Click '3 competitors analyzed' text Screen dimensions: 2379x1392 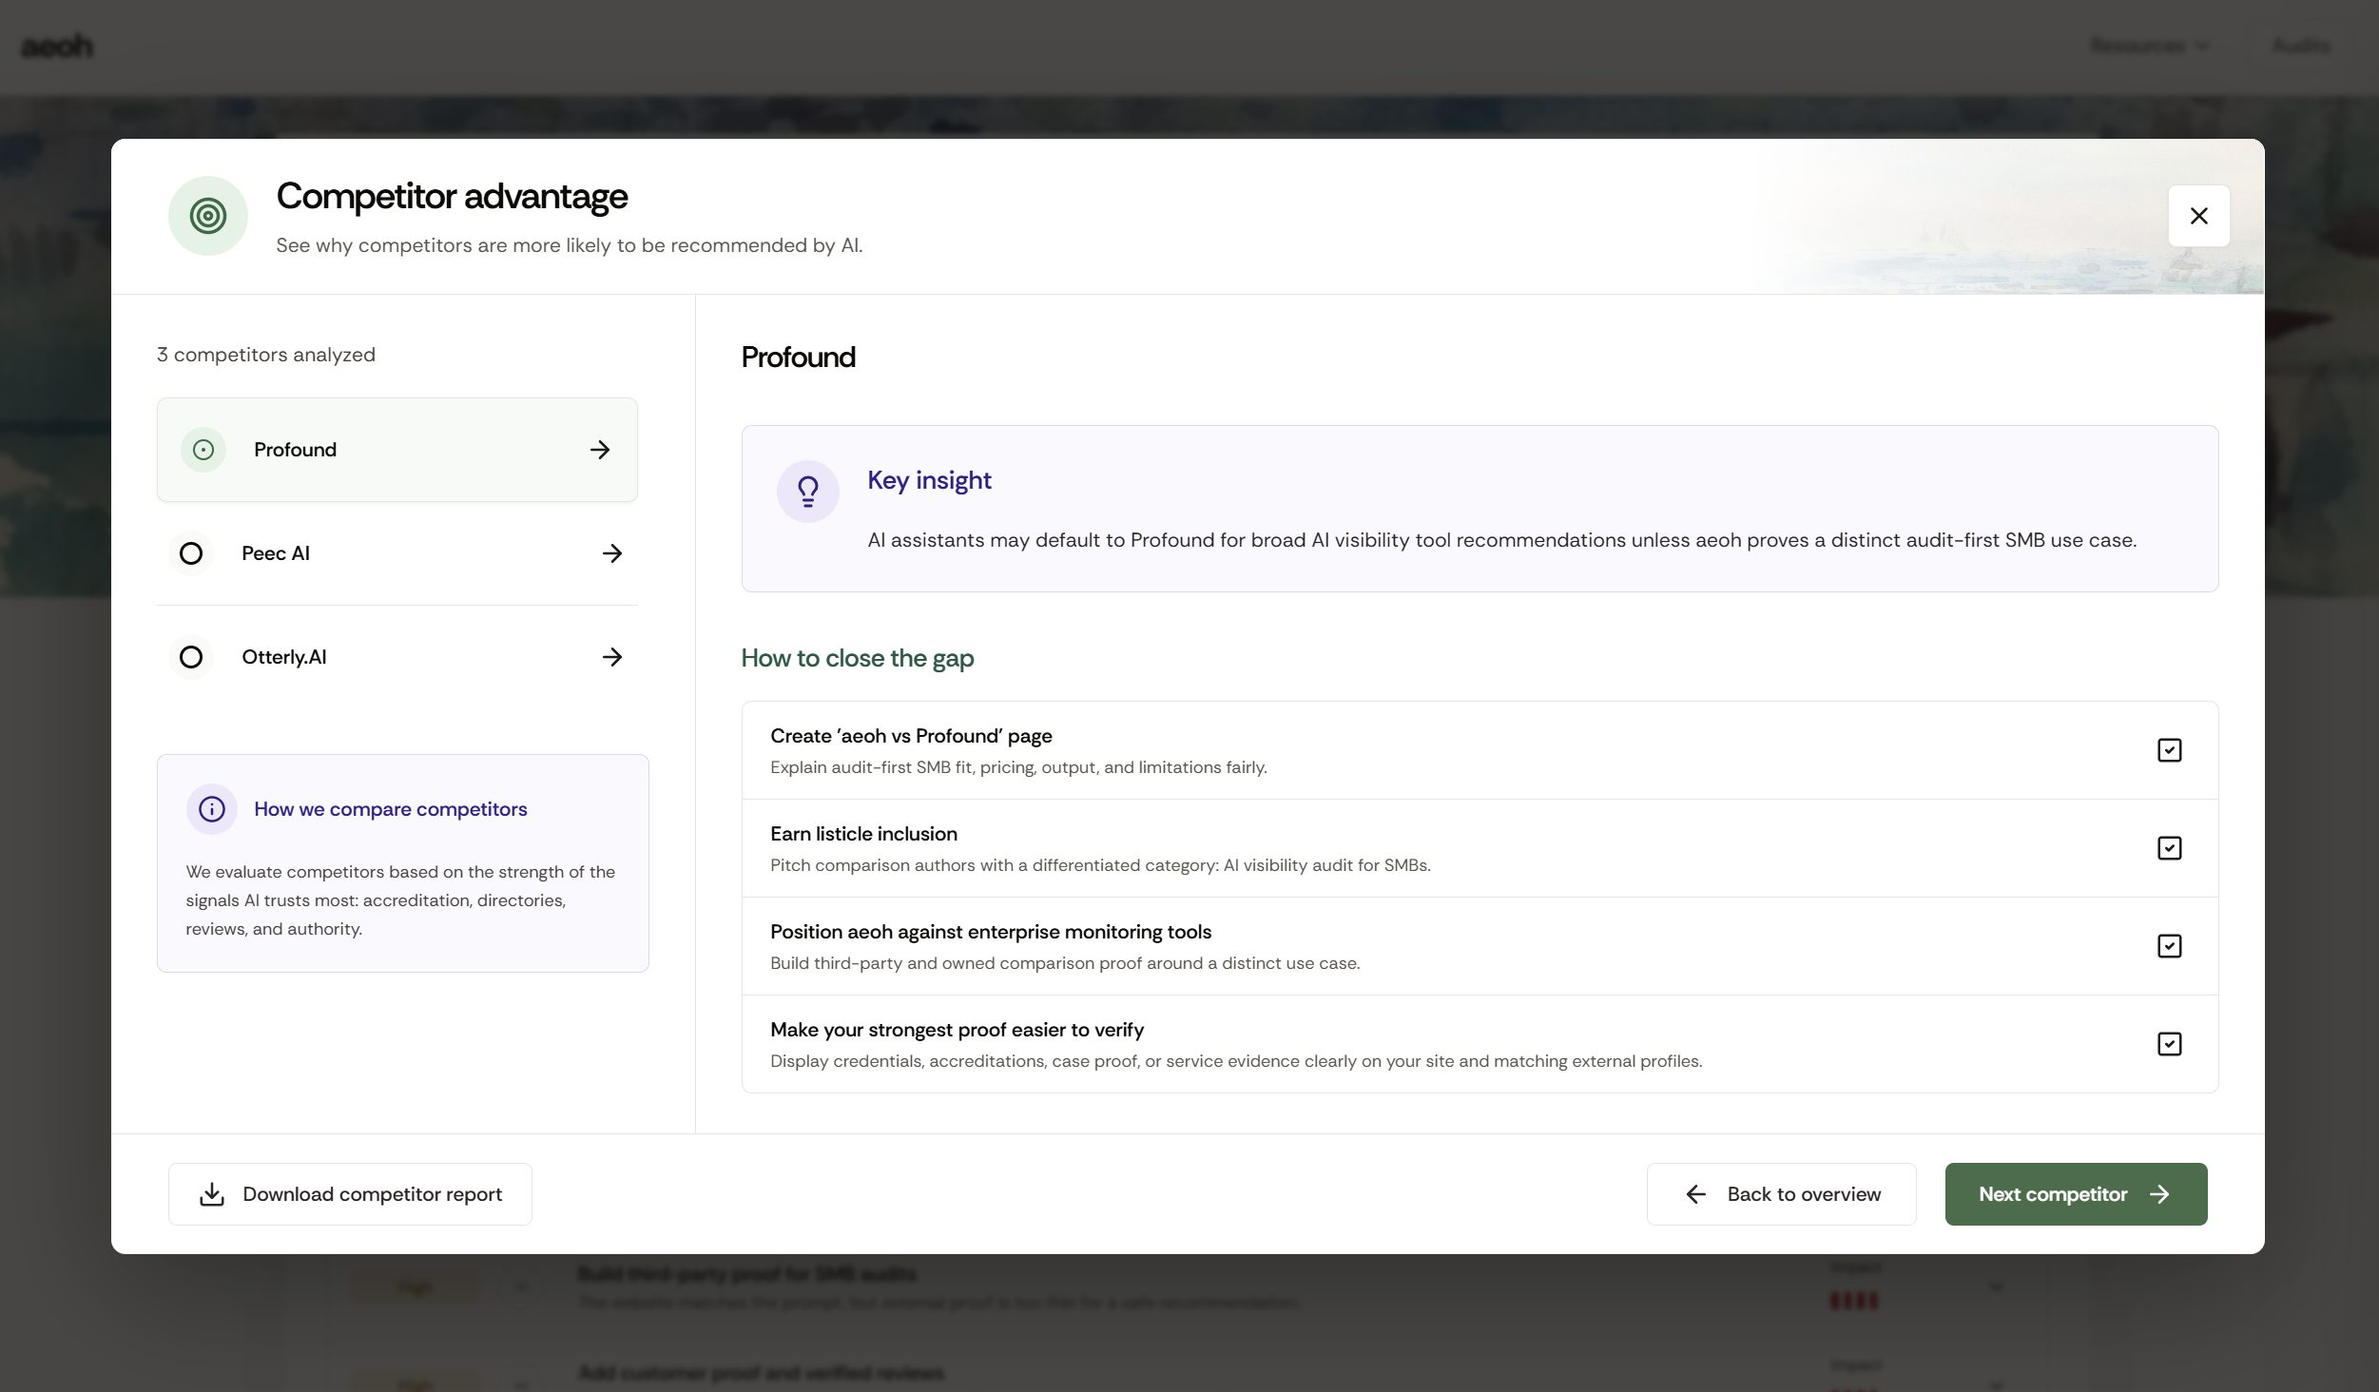coord(266,355)
